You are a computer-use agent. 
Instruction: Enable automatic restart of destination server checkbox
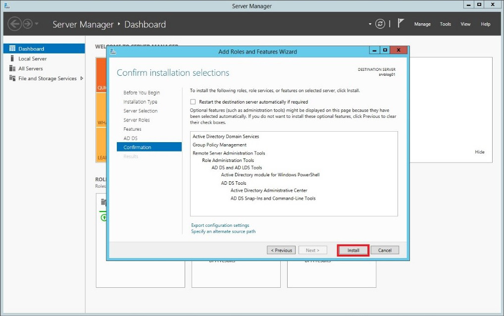point(193,102)
